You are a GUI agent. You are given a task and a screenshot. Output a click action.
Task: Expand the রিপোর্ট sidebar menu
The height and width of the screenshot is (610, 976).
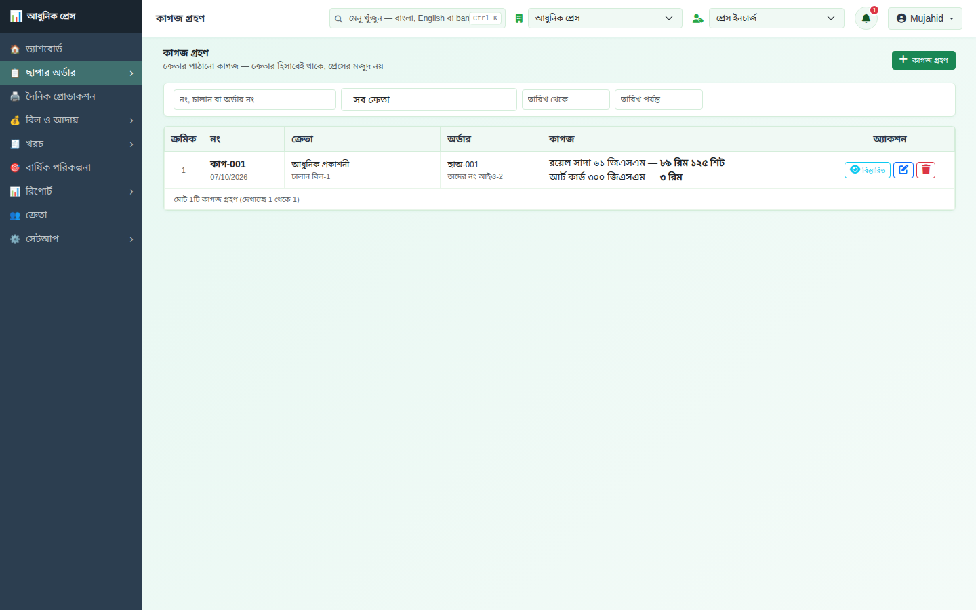click(x=71, y=191)
